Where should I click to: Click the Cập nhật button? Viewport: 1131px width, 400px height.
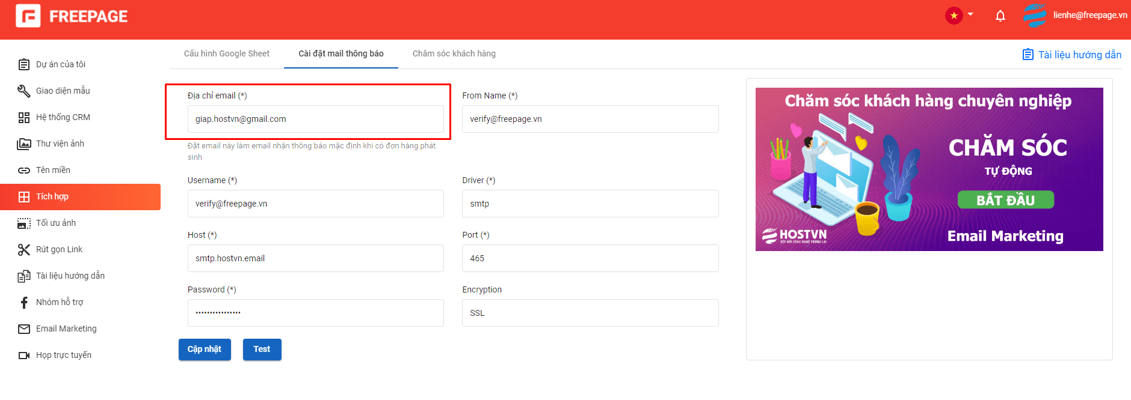pos(205,350)
